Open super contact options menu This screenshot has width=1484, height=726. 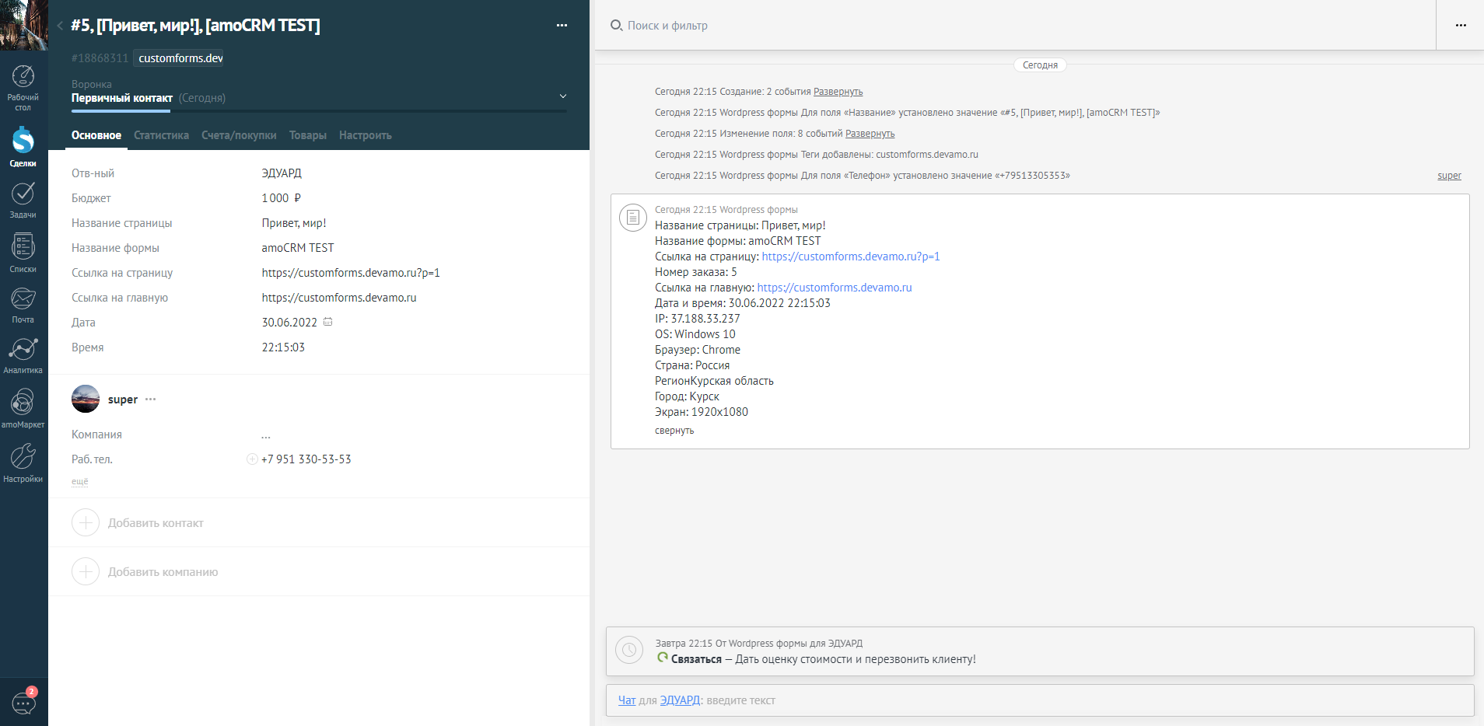[151, 399]
